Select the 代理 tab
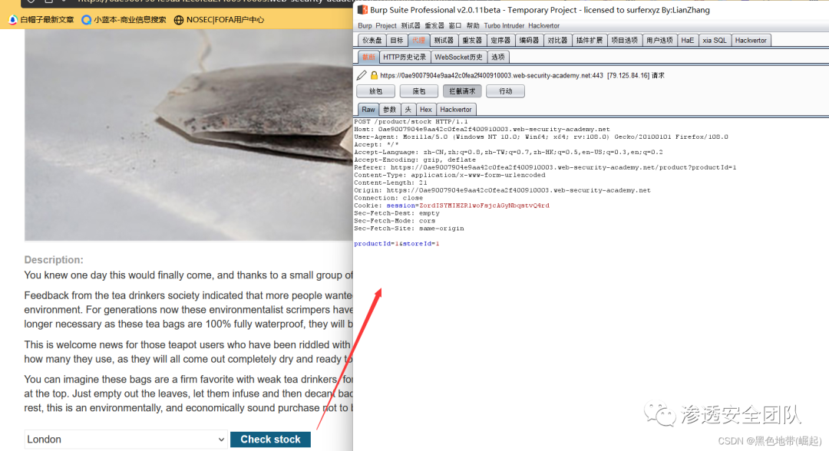Image resolution: width=829 pixels, height=451 pixels. pos(418,40)
